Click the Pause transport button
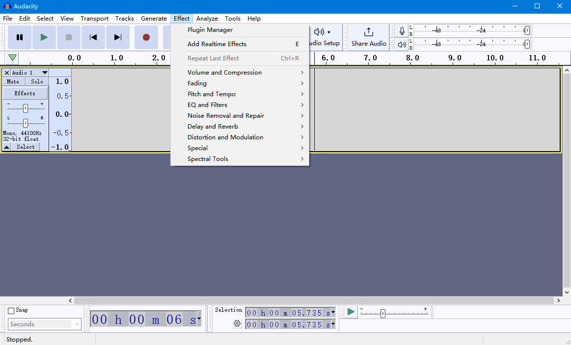This screenshot has height=345, width=571. click(x=20, y=37)
